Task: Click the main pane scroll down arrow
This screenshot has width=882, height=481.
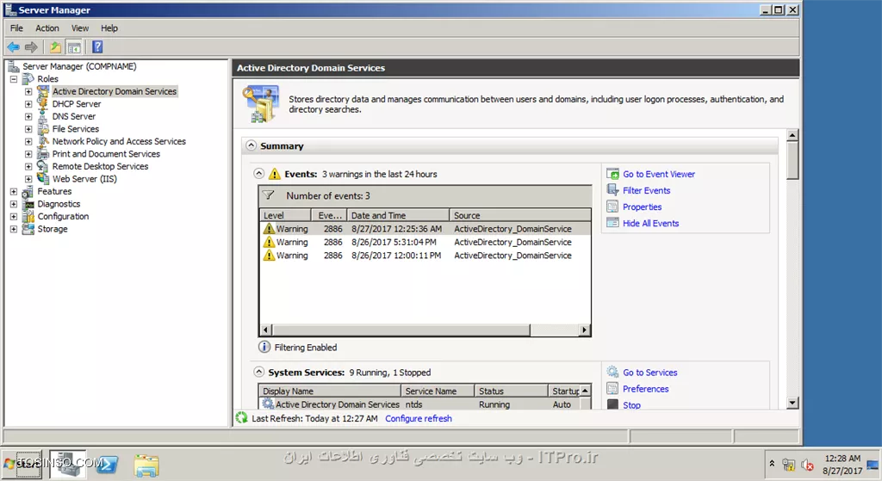Action: click(x=792, y=403)
